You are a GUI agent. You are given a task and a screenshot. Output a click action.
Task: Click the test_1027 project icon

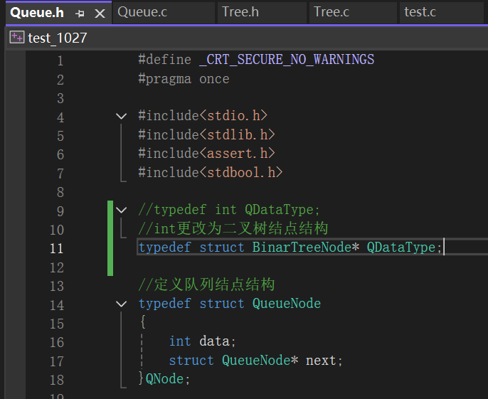(x=17, y=38)
